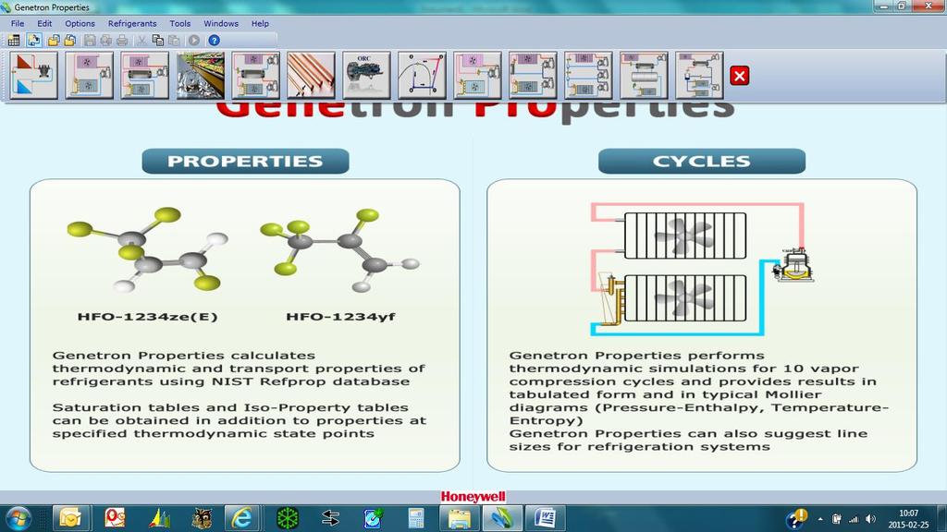The height and width of the screenshot is (532, 947).
Task: Open the File menu
Action: pos(18,23)
